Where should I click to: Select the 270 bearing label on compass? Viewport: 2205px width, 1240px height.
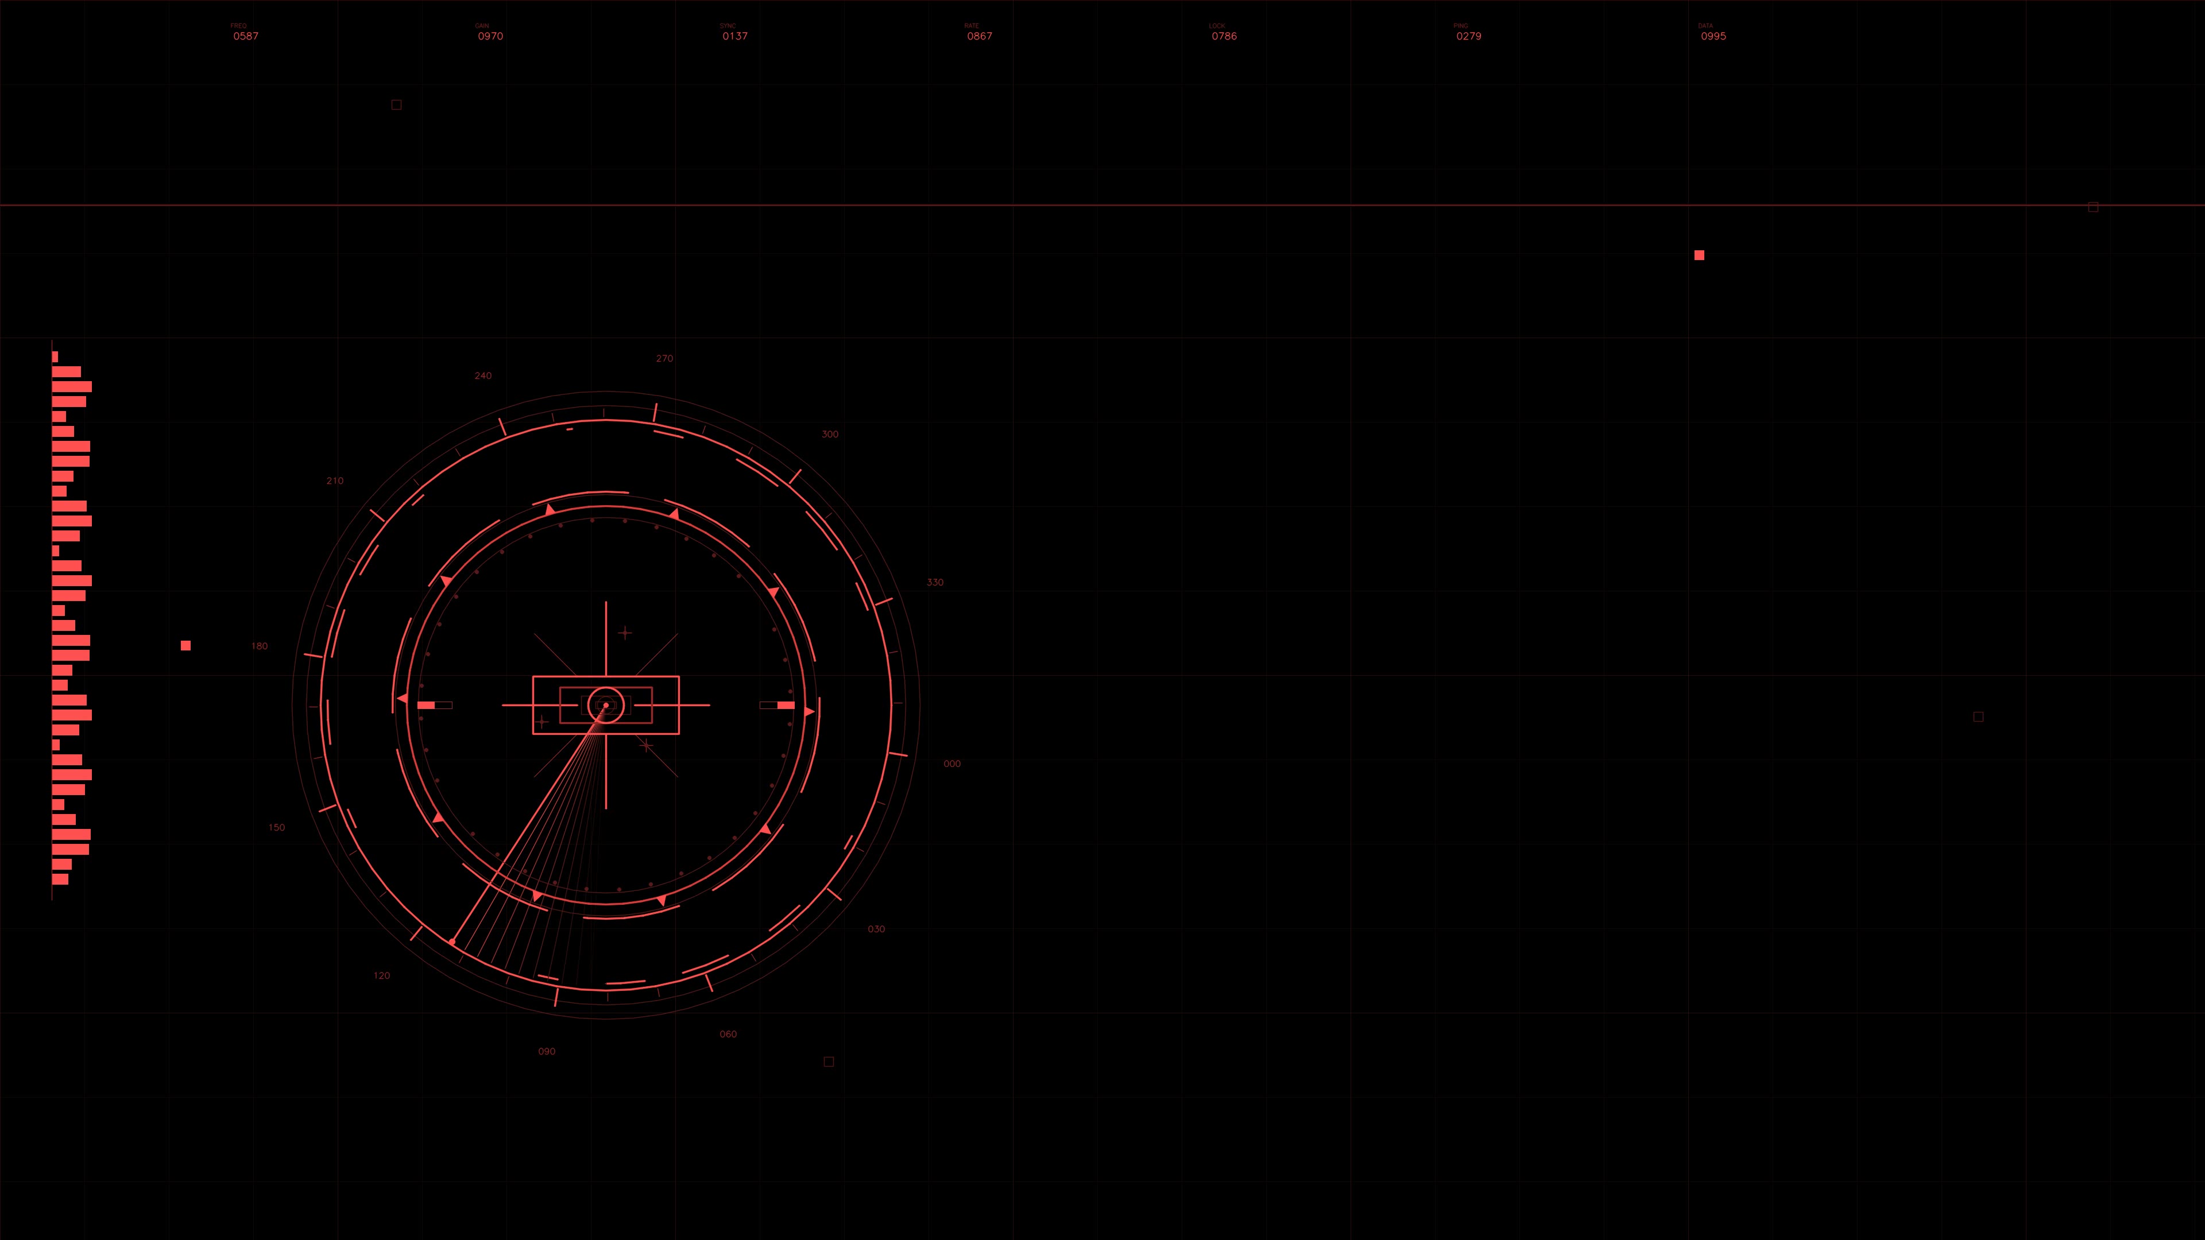pos(665,359)
